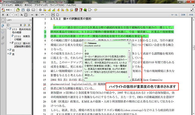Go to previous page with up arrow

(x=3, y=15)
